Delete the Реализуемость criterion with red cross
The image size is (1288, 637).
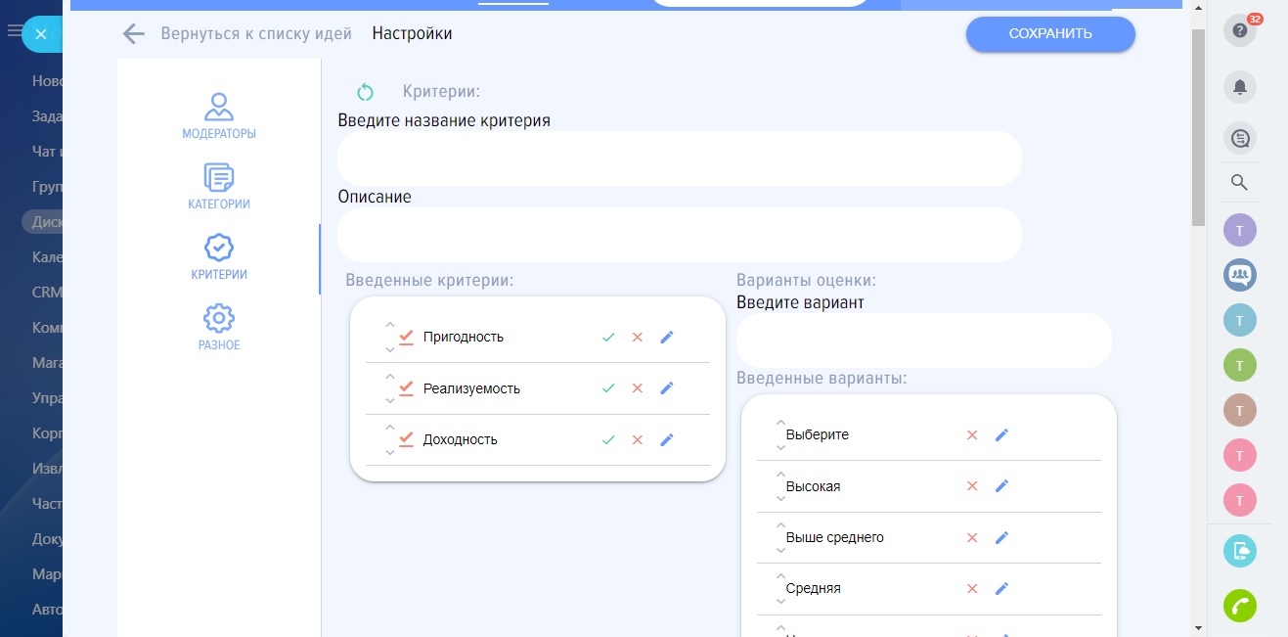(638, 388)
